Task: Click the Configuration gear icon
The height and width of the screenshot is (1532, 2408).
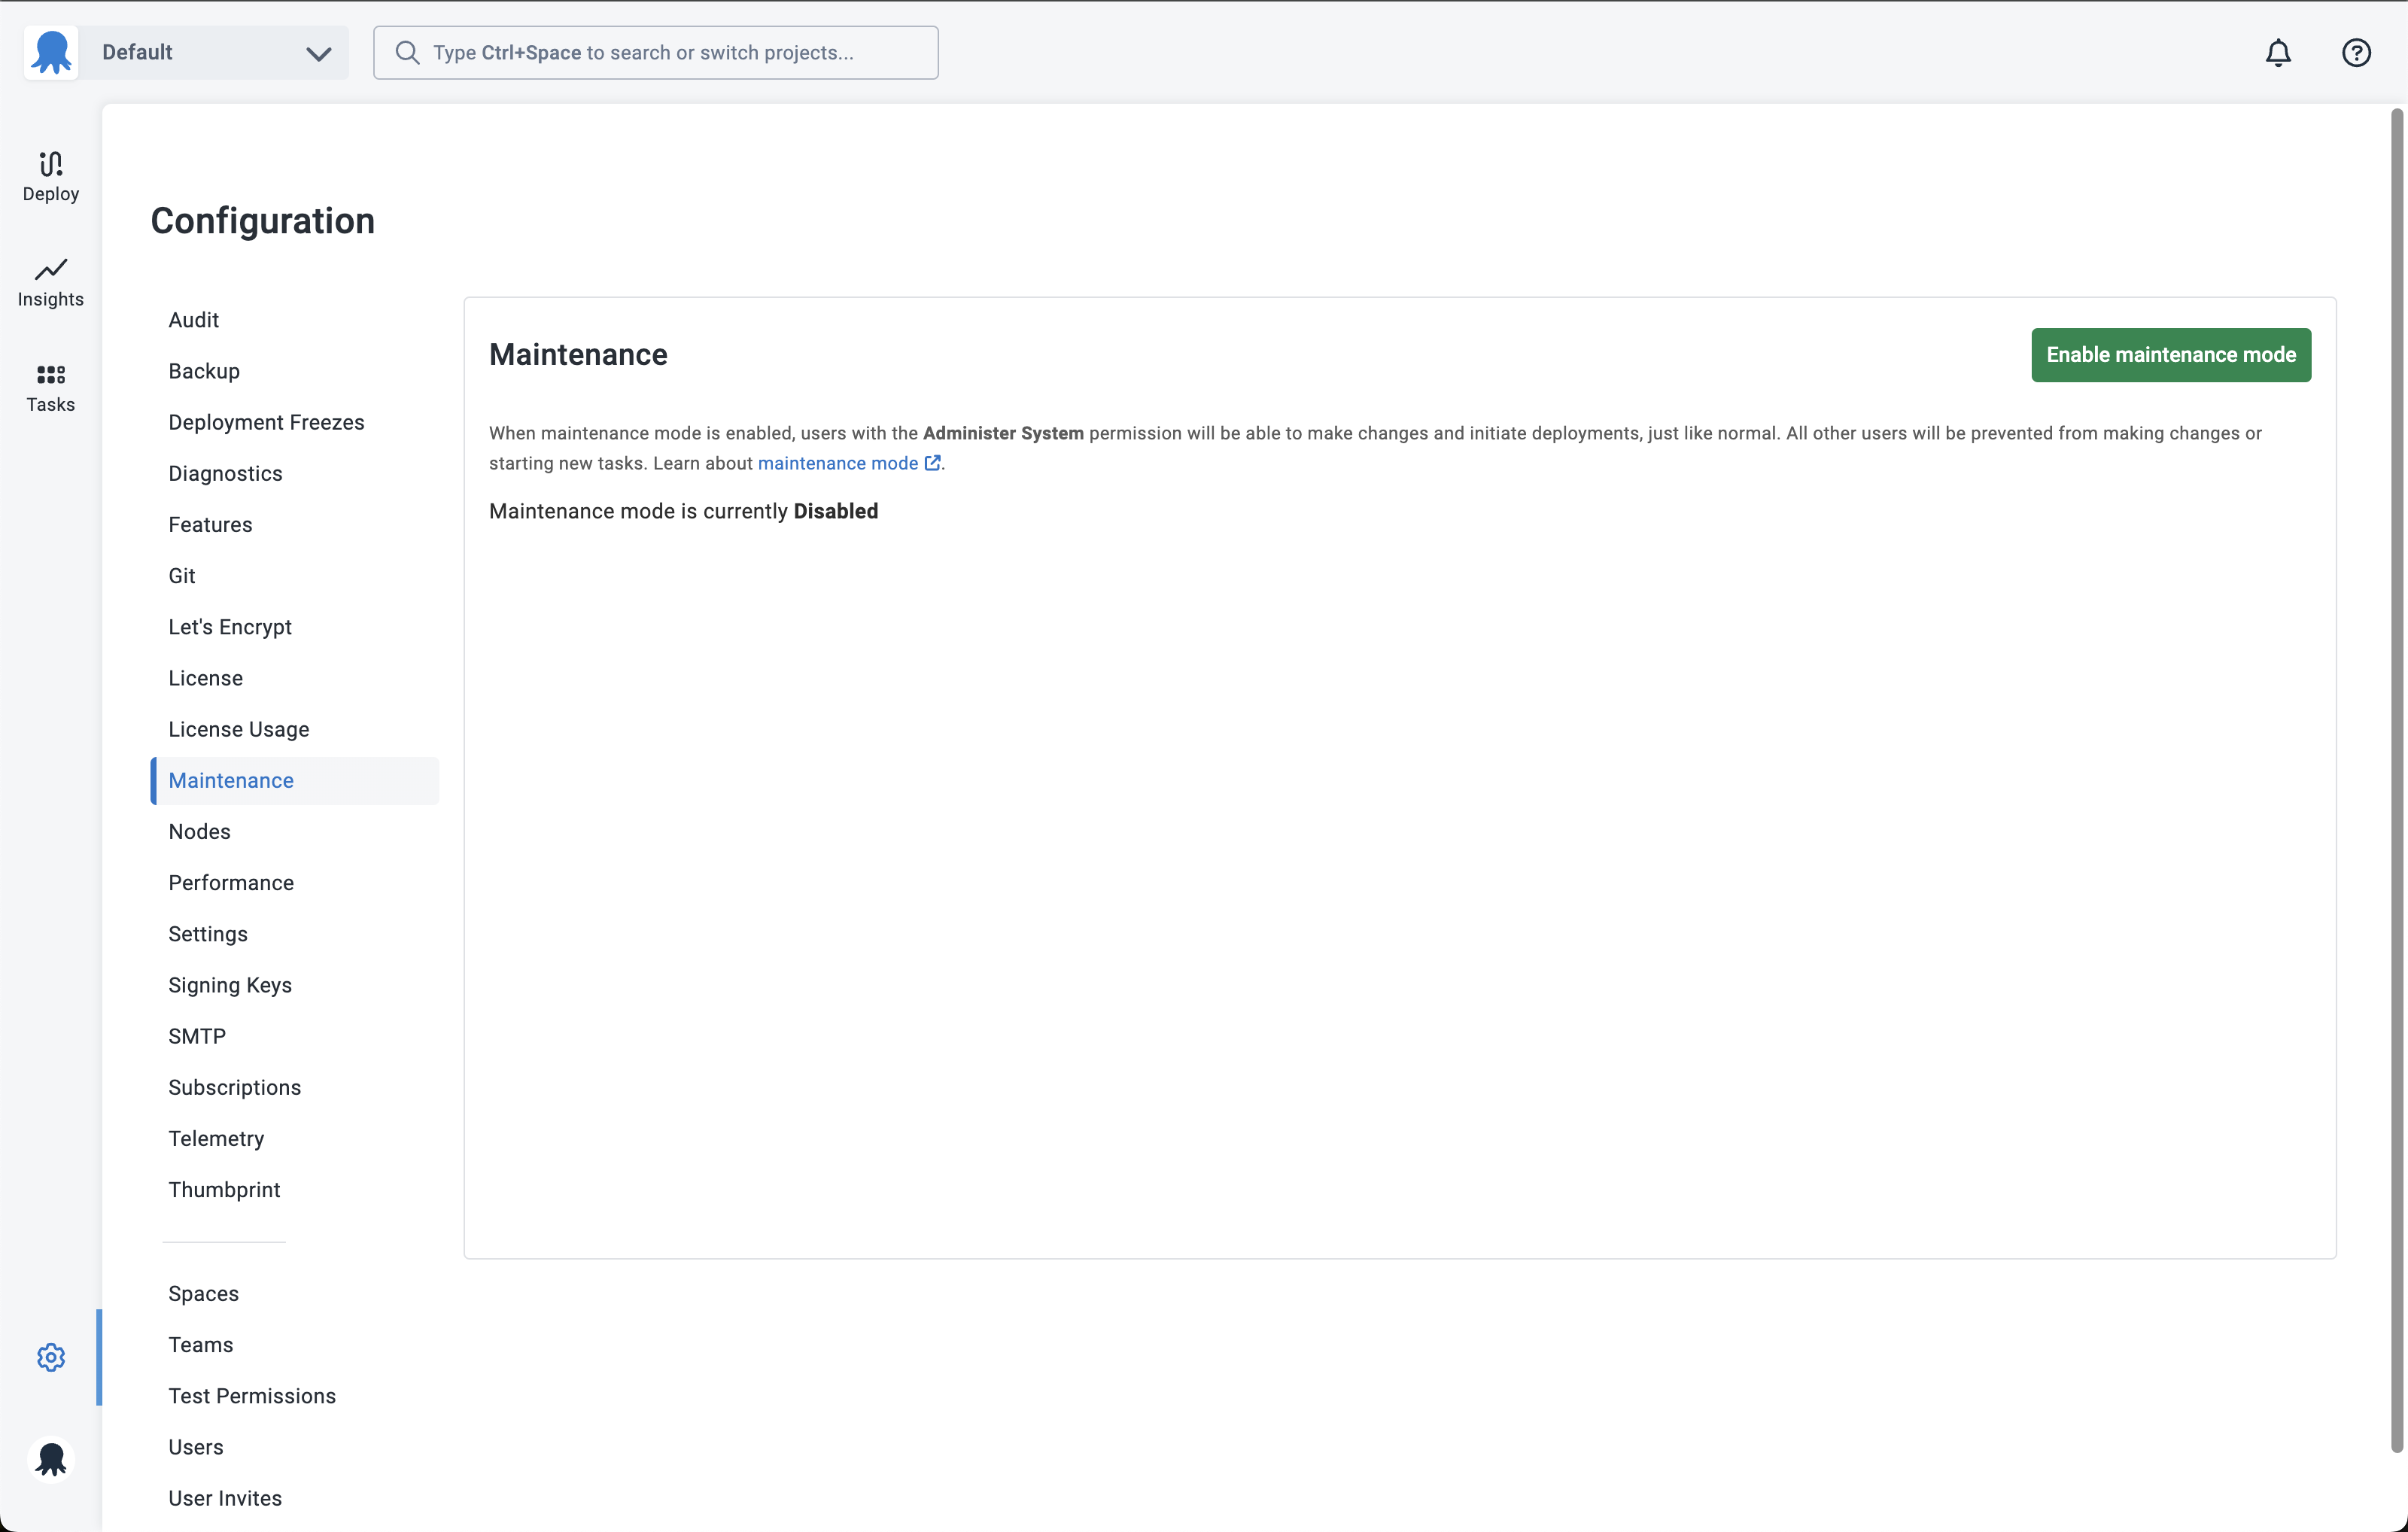Action: 51,1357
